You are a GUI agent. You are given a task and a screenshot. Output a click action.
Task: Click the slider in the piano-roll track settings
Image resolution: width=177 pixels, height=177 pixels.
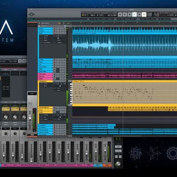click(x=60, y=86)
